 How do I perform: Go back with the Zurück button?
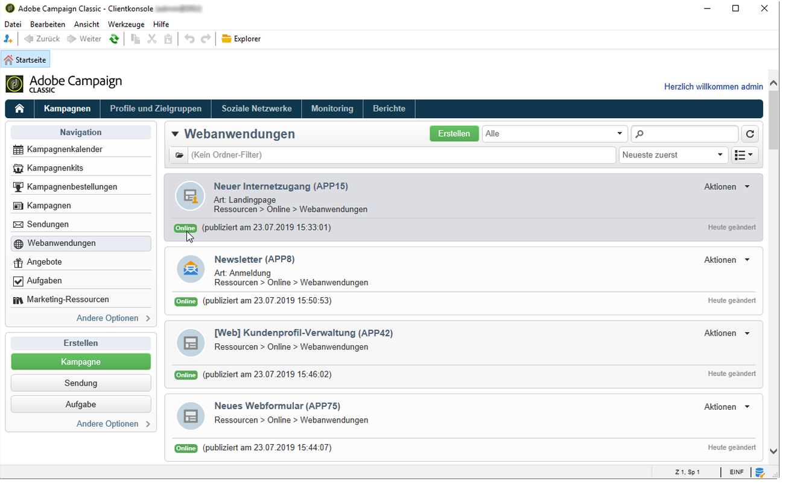point(42,39)
